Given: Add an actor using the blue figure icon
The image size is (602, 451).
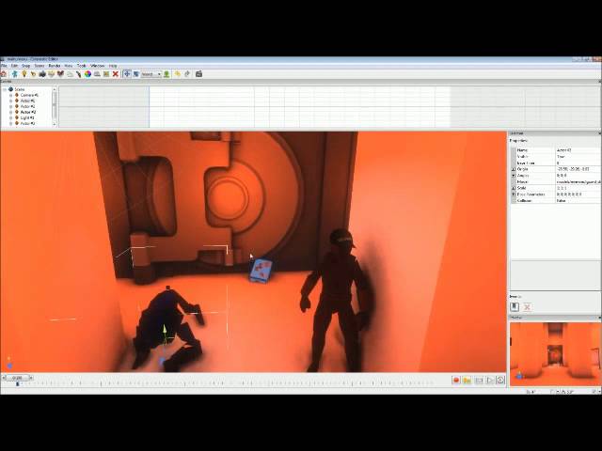Looking at the screenshot, I should pyautogui.click(x=15, y=74).
